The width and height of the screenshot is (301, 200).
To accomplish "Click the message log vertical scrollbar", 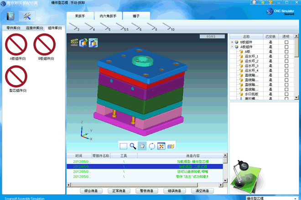I will [x=225, y=169].
